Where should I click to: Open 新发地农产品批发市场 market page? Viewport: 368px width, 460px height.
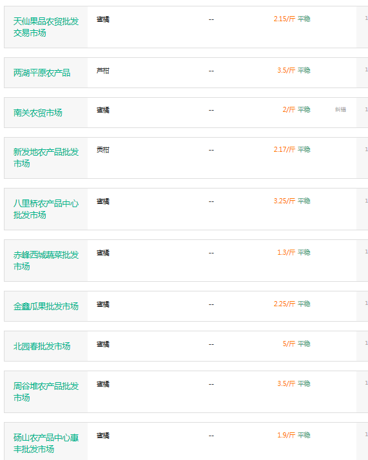tap(46, 158)
